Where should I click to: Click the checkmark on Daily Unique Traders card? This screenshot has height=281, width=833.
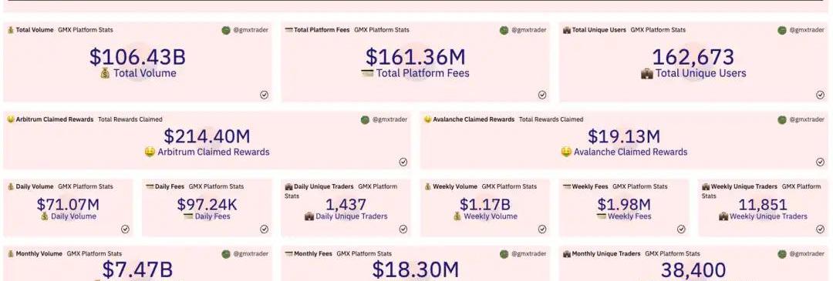(x=403, y=229)
